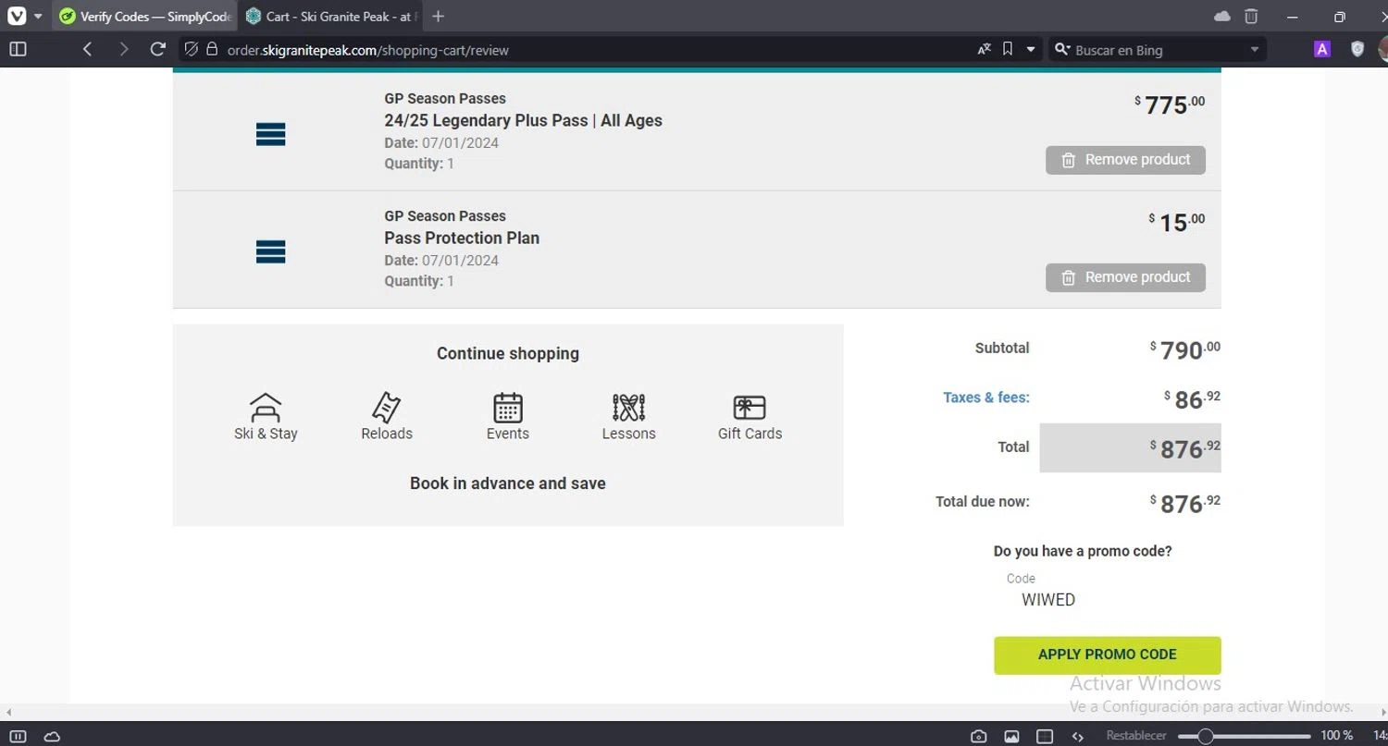The image size is (1388, 746).
Task: View site info via padlock icon
Action: pyautogui.click(x=212, y=49)
